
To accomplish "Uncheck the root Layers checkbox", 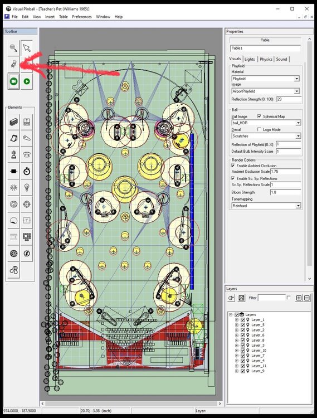I will [x=237, y=314].
